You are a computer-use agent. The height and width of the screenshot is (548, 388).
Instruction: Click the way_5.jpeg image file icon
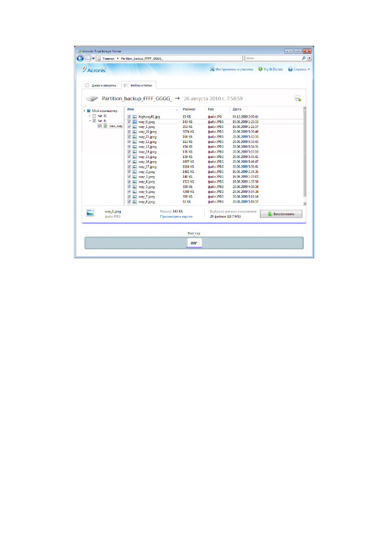click(x=134, y=187)
